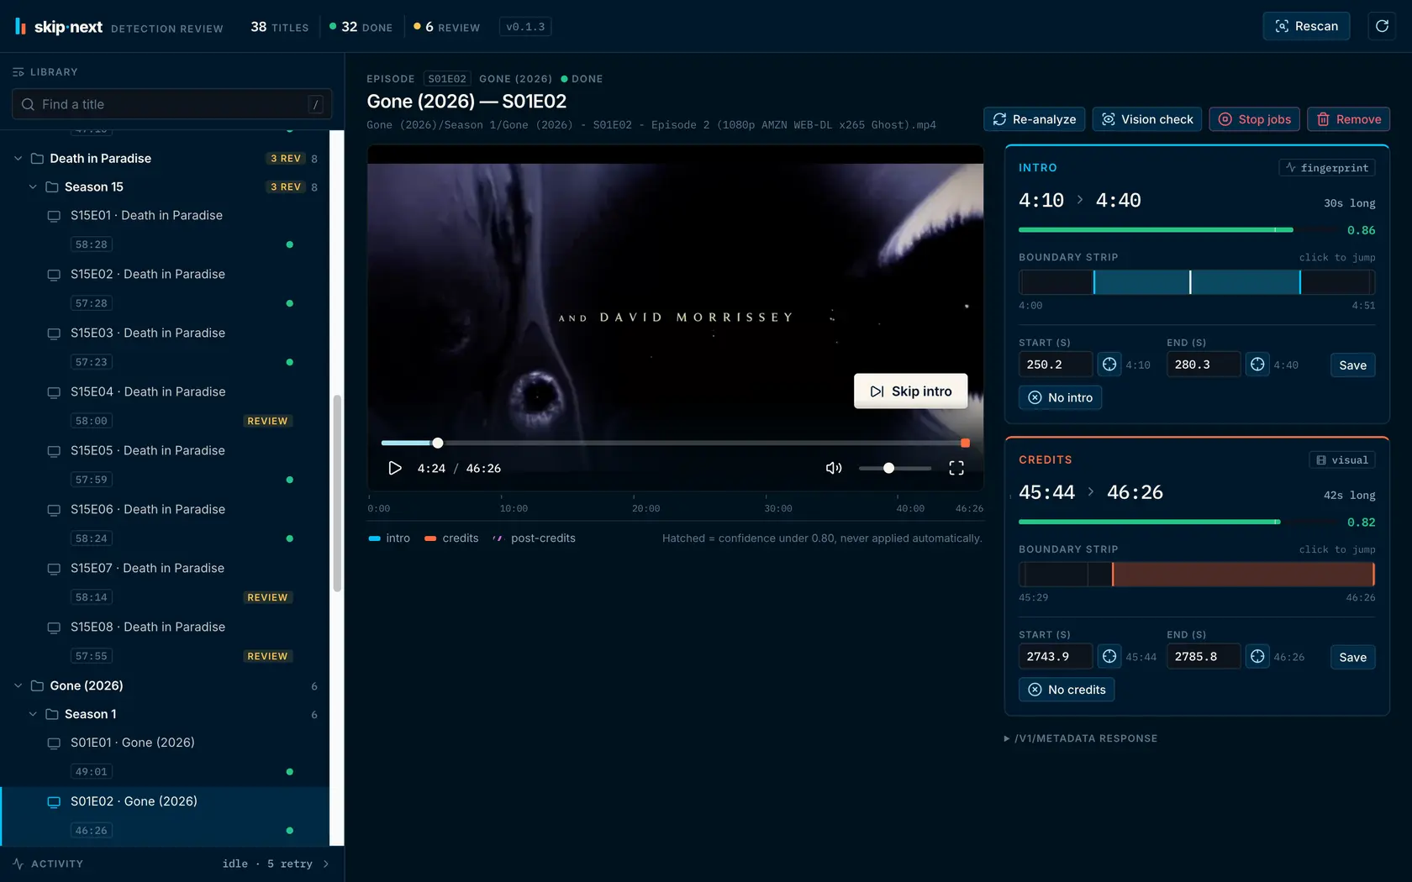Click the intro boundary strip

pyautogui.click(x=1197, y=282)
